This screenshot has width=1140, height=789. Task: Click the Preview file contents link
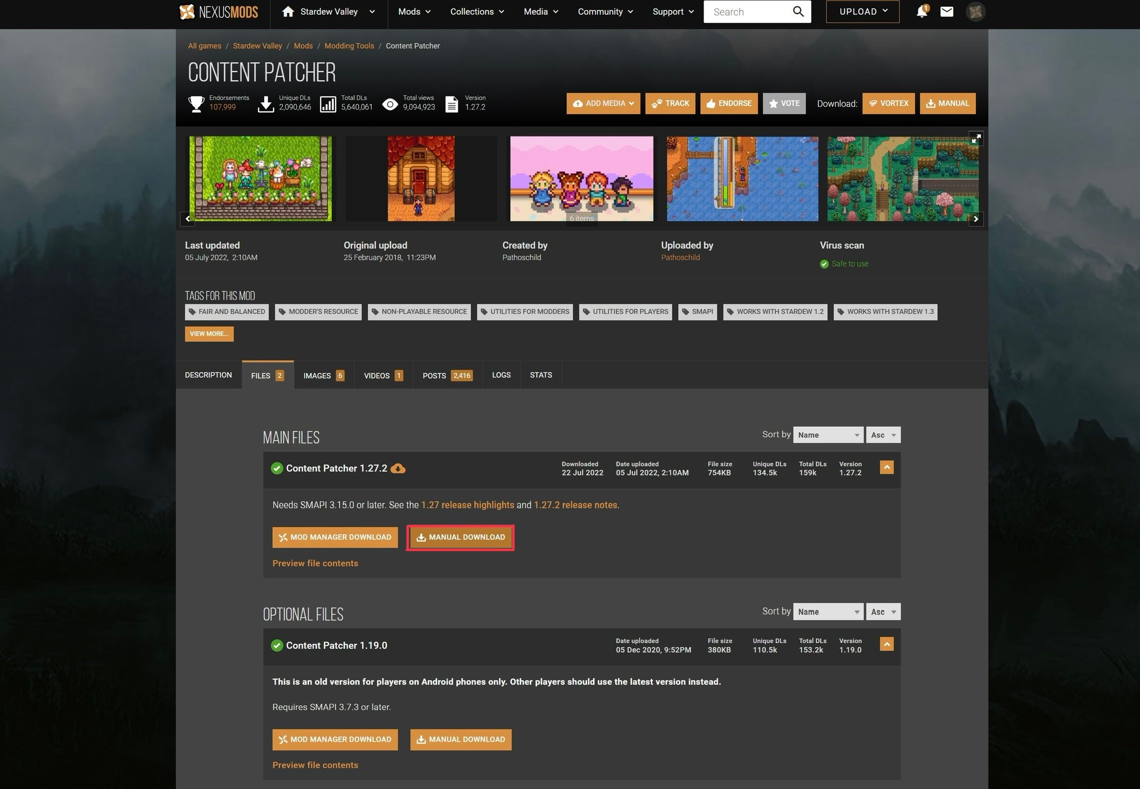point(315,563)
